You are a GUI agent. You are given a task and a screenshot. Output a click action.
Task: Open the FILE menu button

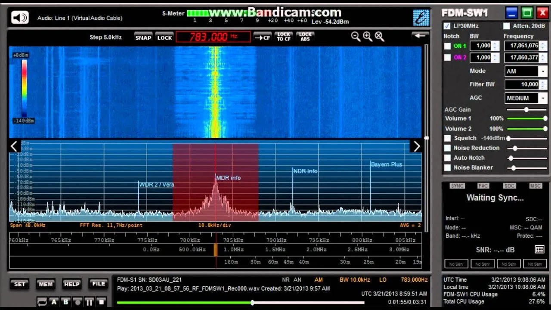coord(99,284)
